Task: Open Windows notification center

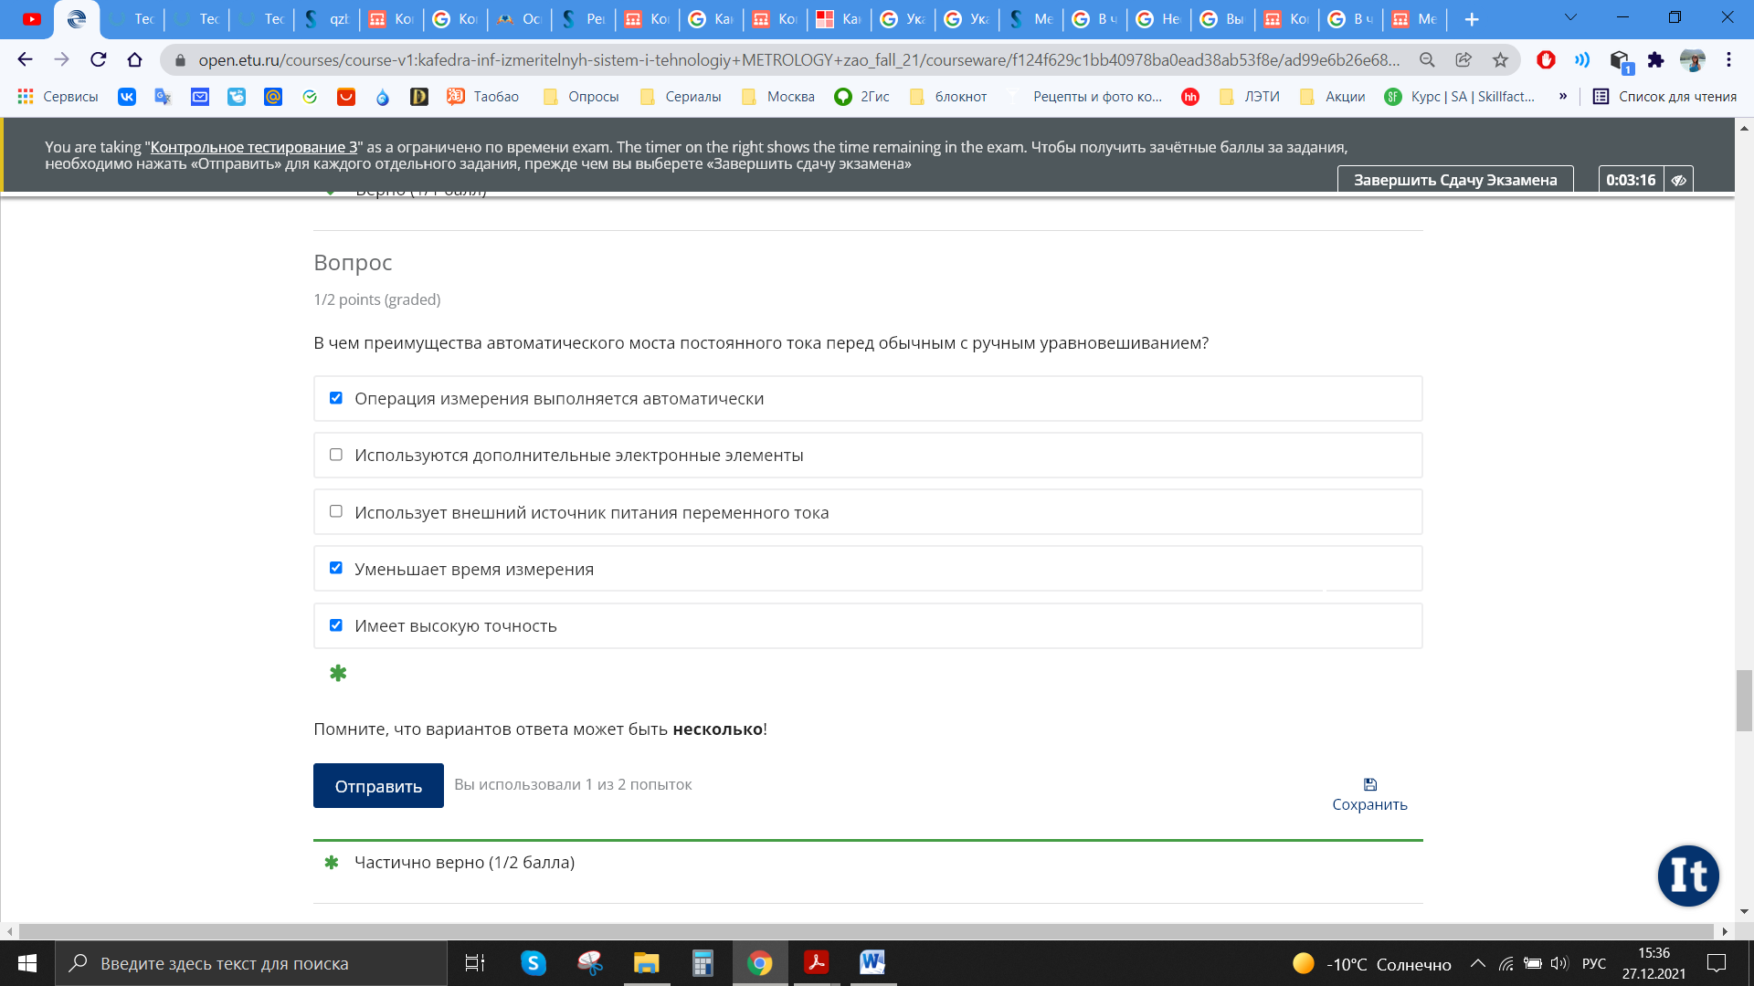Action: [1717, 963]
